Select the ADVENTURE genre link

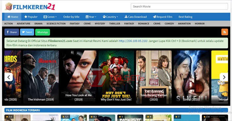(x=24, y=23)
